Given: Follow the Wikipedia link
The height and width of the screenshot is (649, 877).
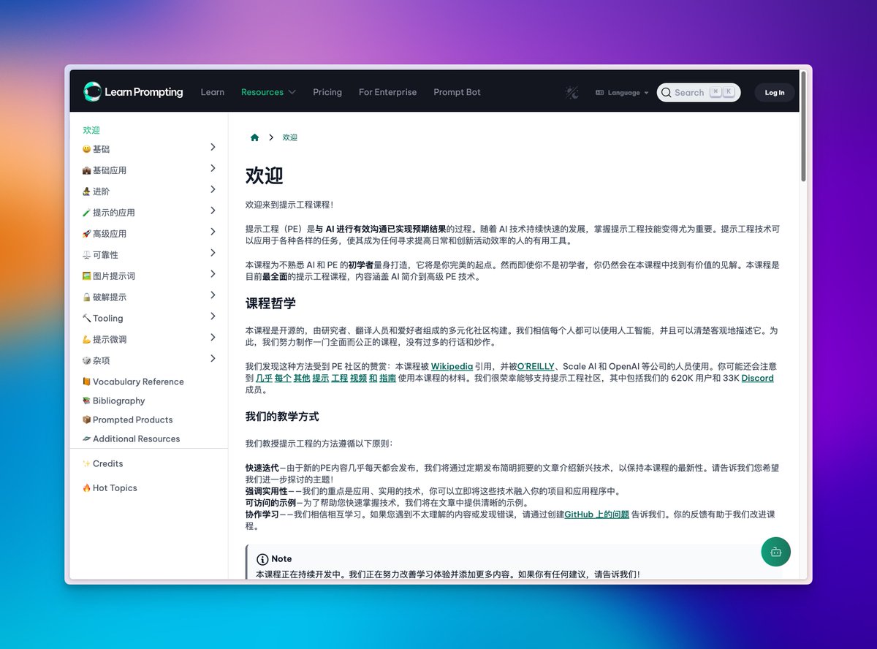Looking at the screenshot, I should (451, 365).
